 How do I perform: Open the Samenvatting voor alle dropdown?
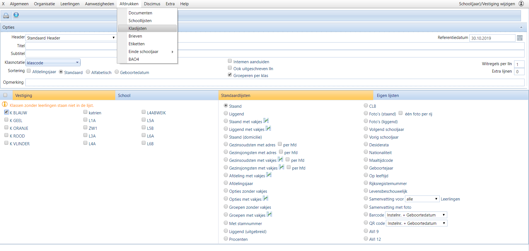click(x=422, y=199)
